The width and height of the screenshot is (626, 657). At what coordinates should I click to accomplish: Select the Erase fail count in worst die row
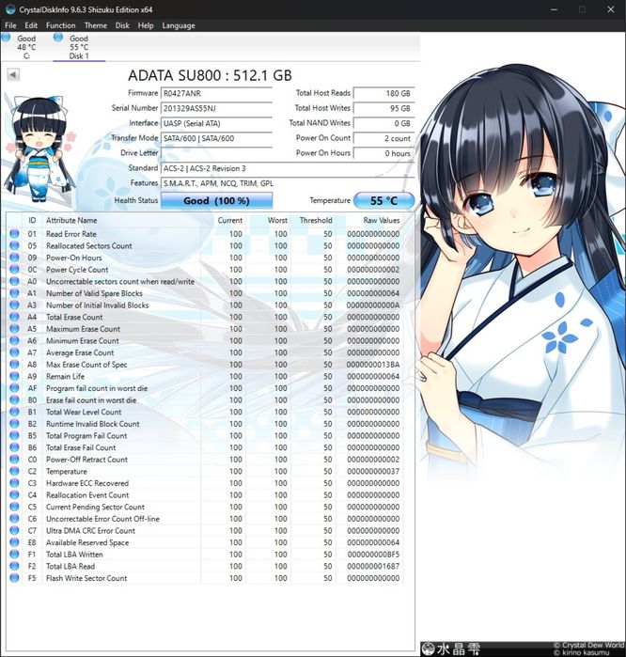tap(205, 400)
